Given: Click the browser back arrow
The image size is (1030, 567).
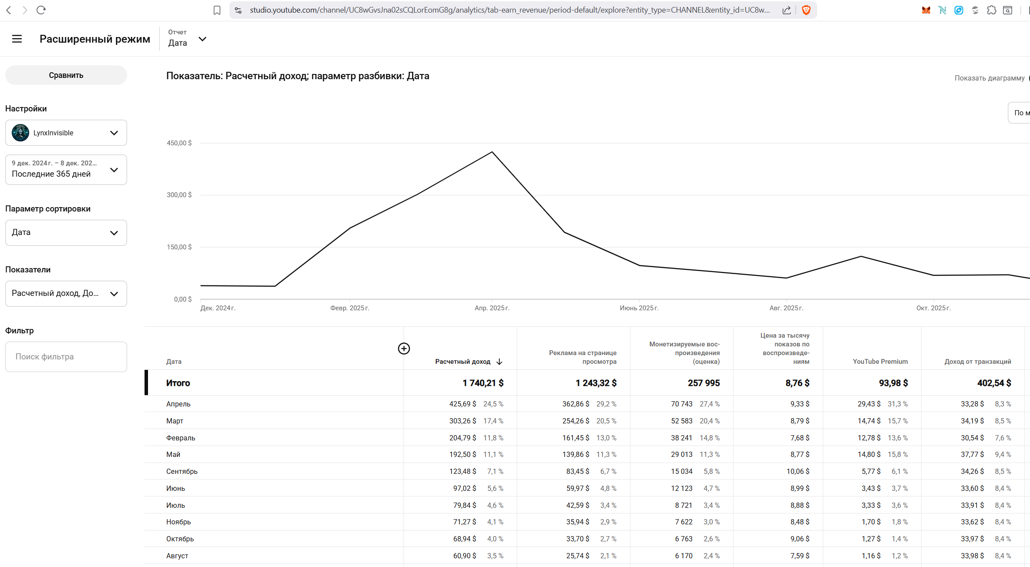Looking at the screenshot, I should pyautogui.click(x=9, y=10).
